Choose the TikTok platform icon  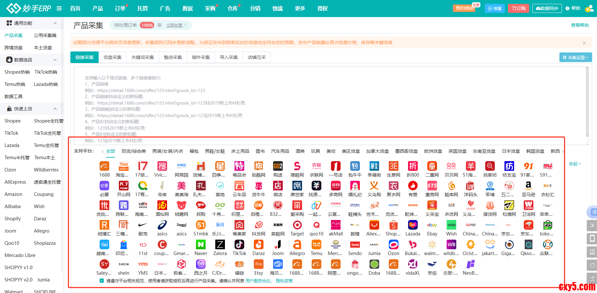click(x=239, y=245)
